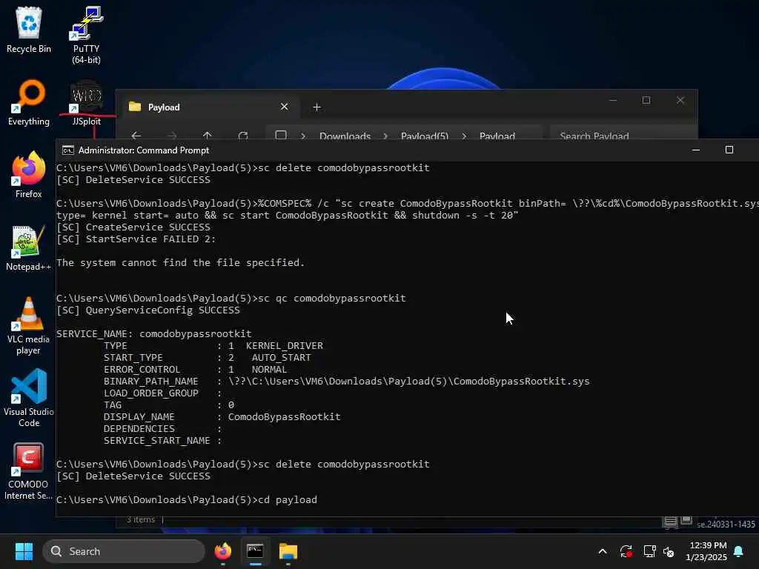The height and width of the screenshot is (569, 759).
Task: Click the PC icon in address bar
Action: click(281, 136)
